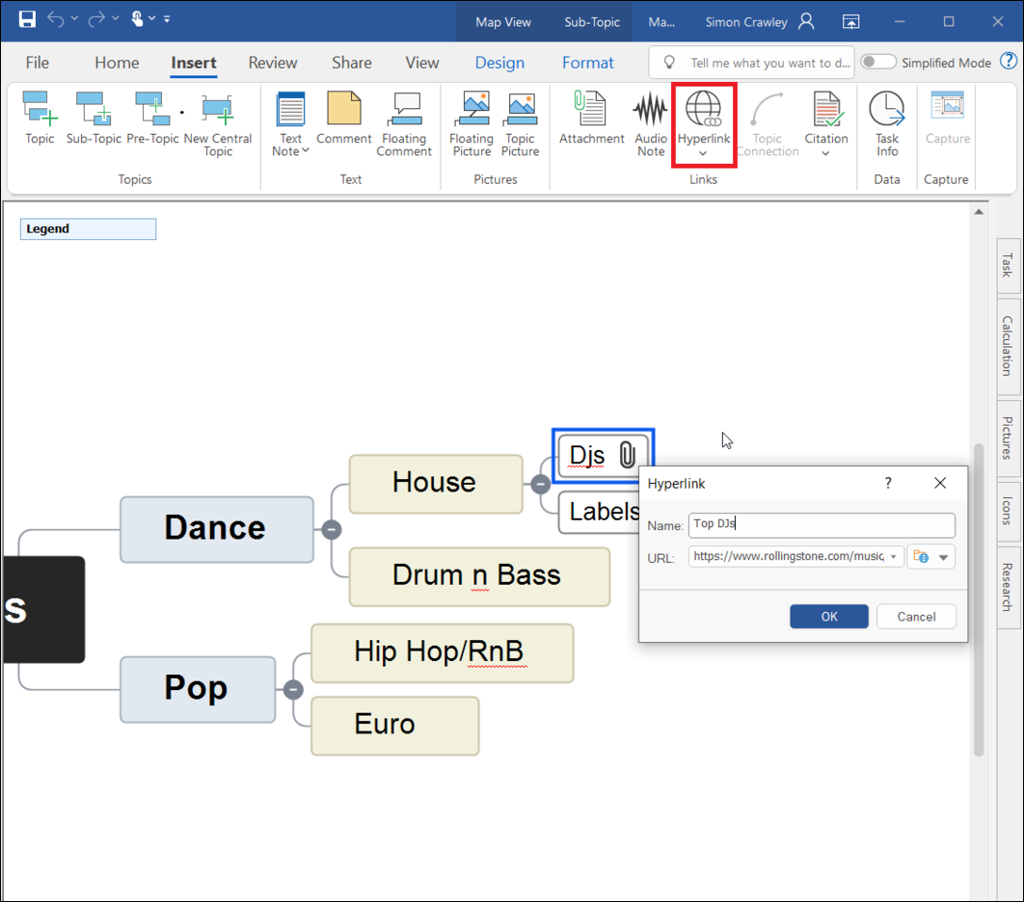Expand the URL history dropdown
The image size is (1024, 902).
(x=894, y=557)
